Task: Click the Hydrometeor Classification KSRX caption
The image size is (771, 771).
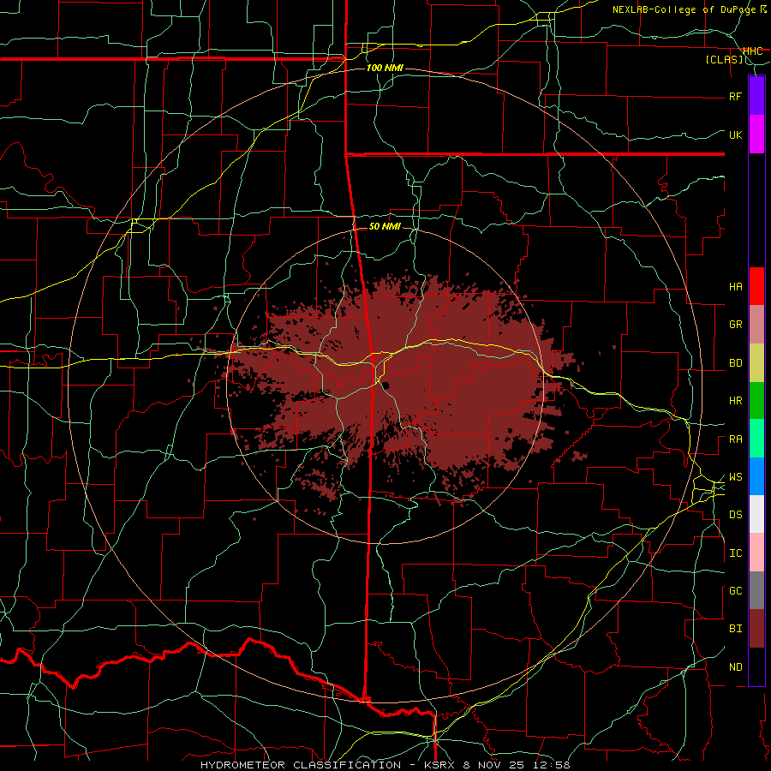Action: [x=385, y=765]
